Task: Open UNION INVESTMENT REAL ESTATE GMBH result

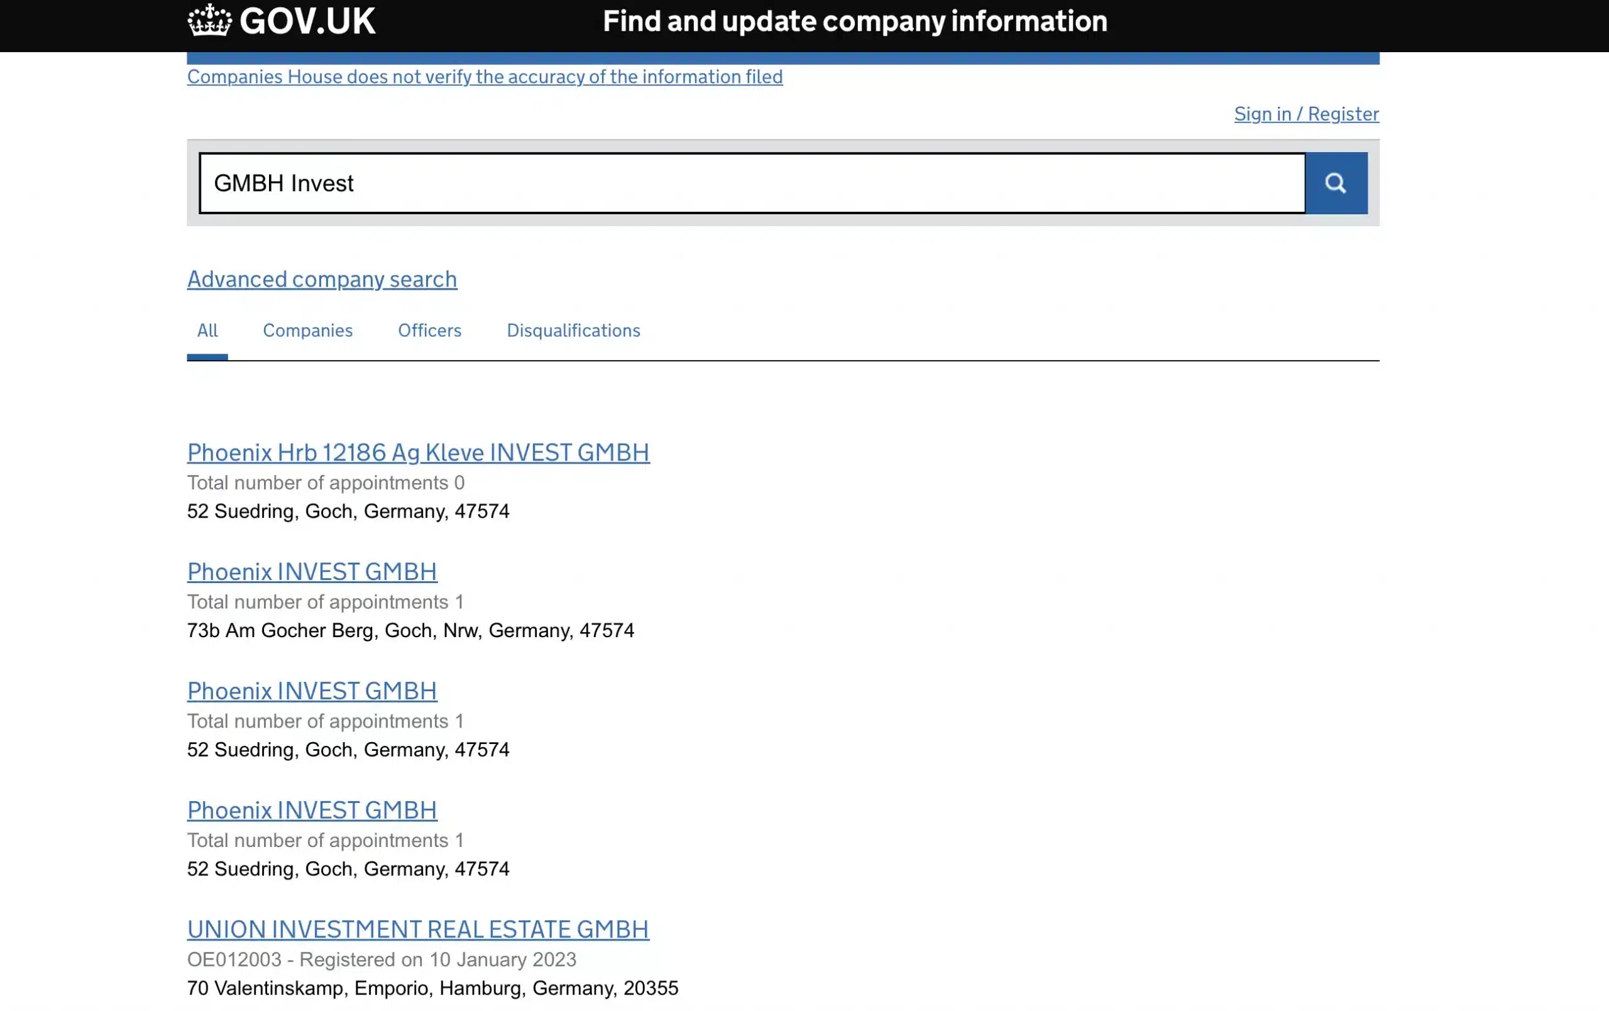Action: 417,929
